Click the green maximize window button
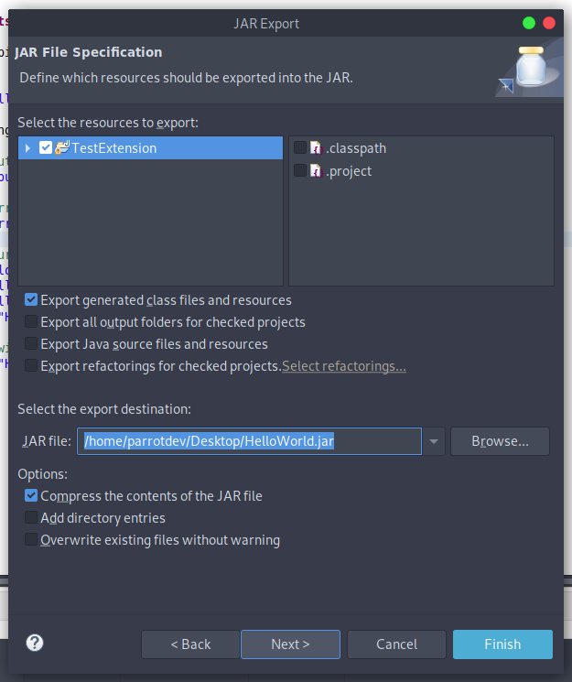 coord(529,23)
